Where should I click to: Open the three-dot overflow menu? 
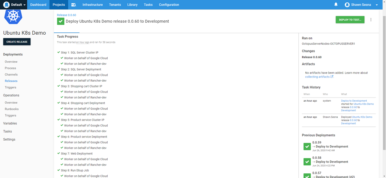pyautogui.click(x=371, y=20)
